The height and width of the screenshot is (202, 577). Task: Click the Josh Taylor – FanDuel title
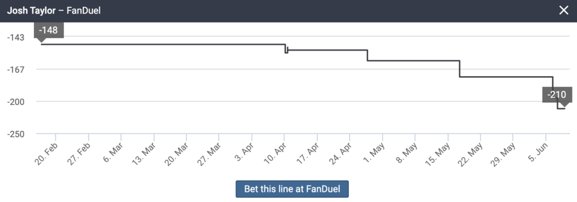tap(54, 11)
